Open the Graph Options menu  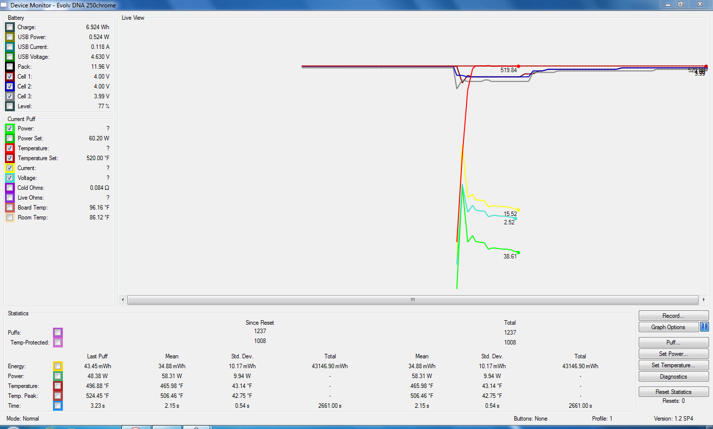coord(668,327)
